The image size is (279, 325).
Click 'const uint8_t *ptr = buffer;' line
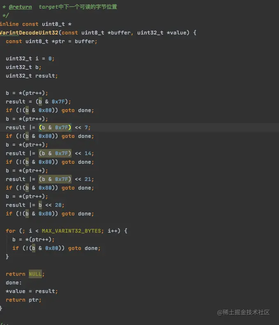tap(51, 41)
